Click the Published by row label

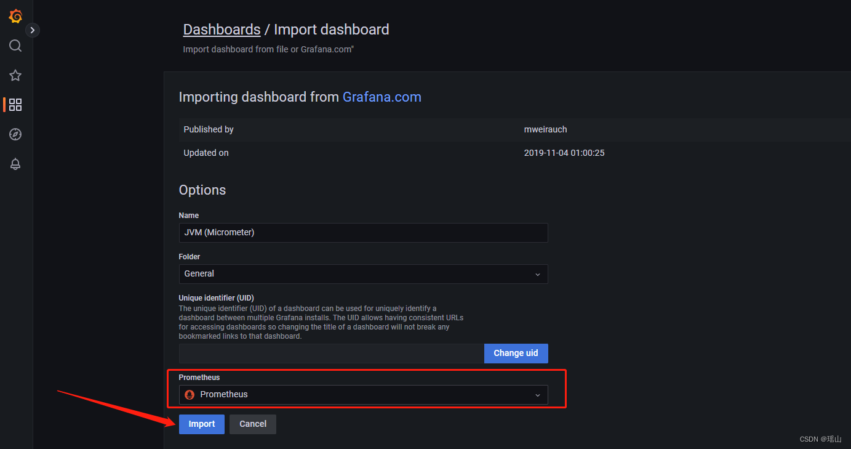coord(209,129)
